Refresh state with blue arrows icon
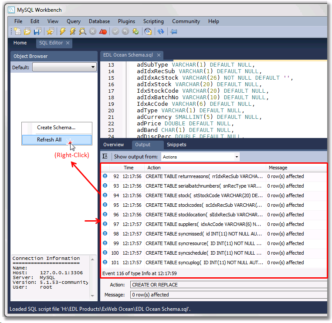 click(161, 31)
